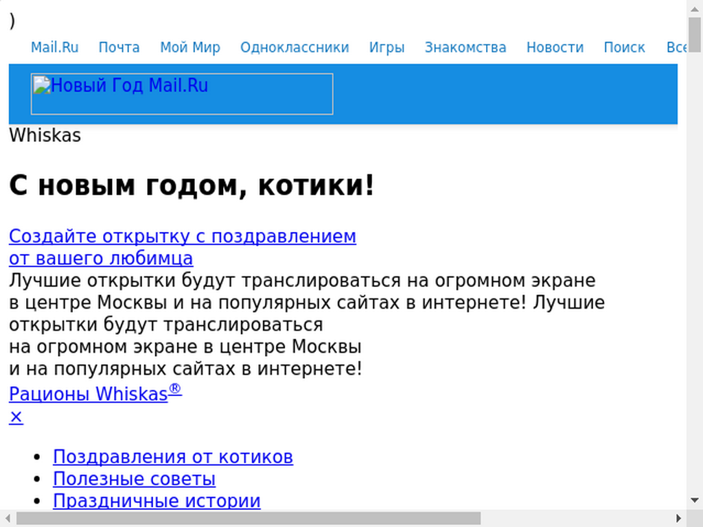This screenshot has height=527, width=703.
Task: Open the Игры navigation link
Action: [x=387, y=47]
